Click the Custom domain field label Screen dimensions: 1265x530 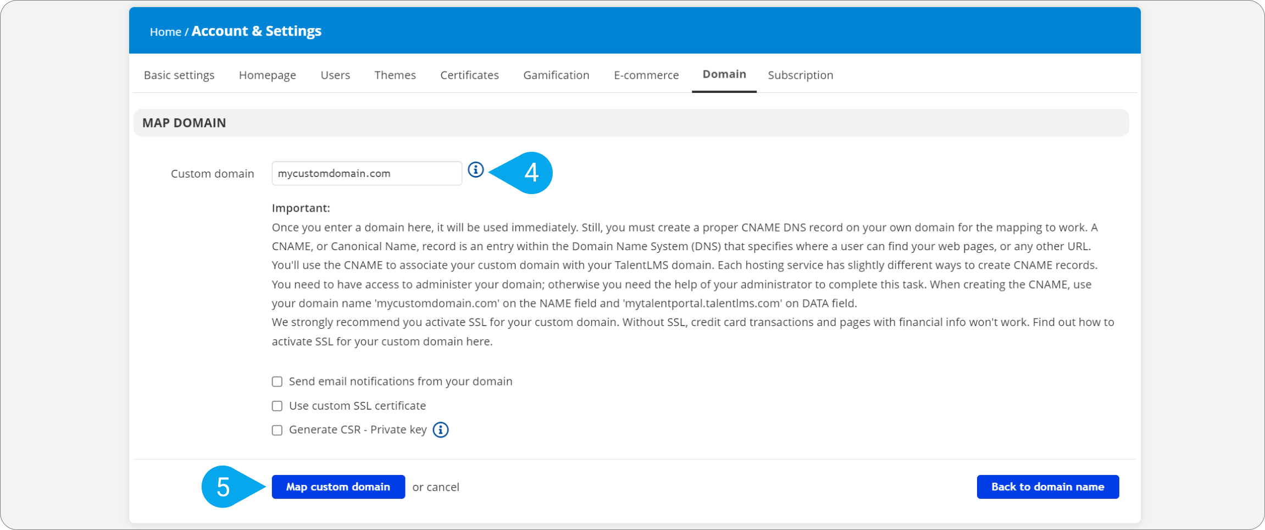pos(212,174)
